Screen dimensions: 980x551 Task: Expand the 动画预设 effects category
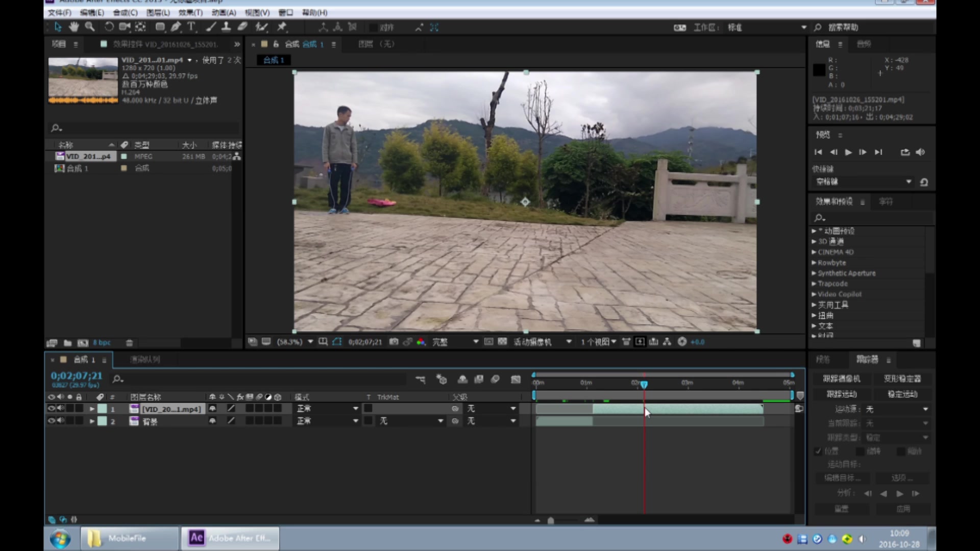click(814, 230)
